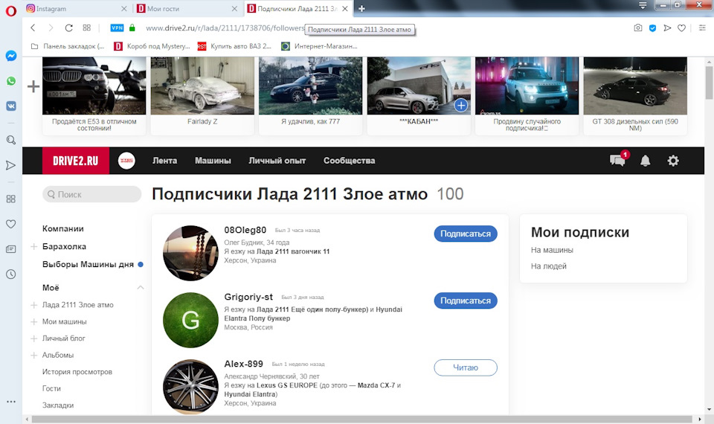Open the Лента menu item

coord(165,161)
